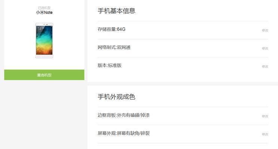The width and height of the screenshot is (278, 149).
Task: Click the 手机基本信息 section heading
Action: click(x=117, y=11)
